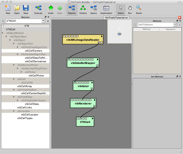Click the module search field VTKCell
Screen dimensions: 183x154
pos(24,21)
